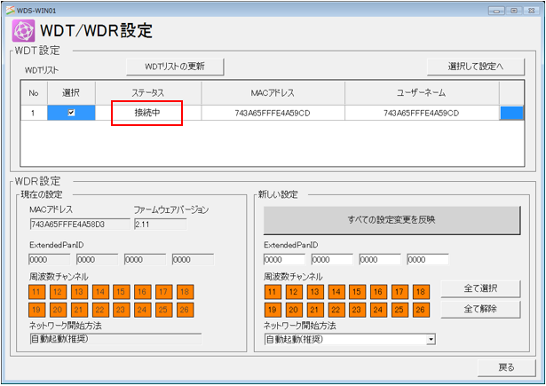This screenshot has height=386, width=546.
Task: Click the MACアドレス column header
Action: tap(273, 92)
